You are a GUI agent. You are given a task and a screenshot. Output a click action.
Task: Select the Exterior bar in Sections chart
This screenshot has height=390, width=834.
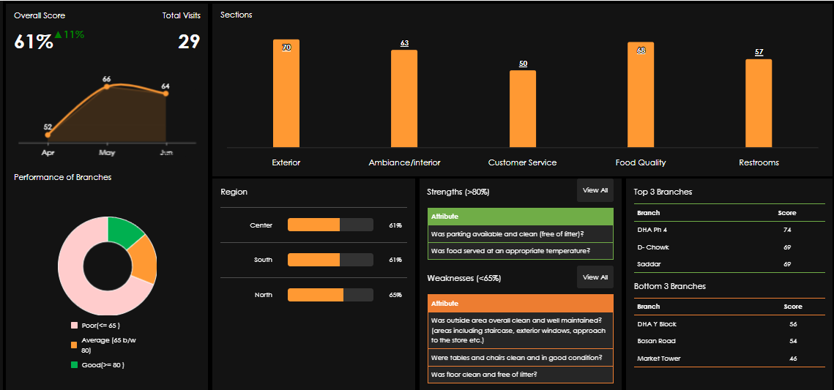pos(286,94)
